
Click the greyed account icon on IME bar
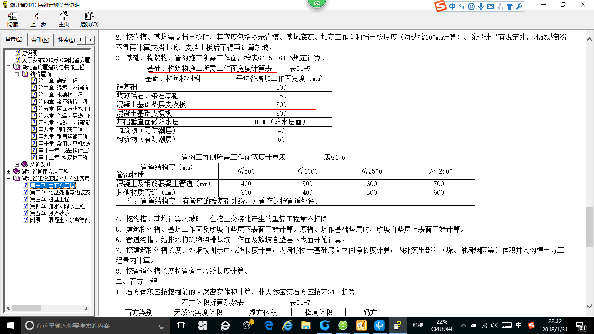(500, 7)
